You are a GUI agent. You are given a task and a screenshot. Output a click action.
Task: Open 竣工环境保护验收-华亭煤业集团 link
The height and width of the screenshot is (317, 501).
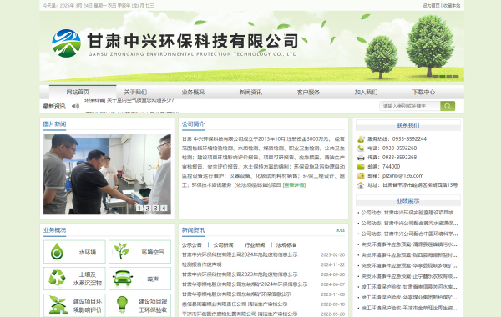click(409, 298)
